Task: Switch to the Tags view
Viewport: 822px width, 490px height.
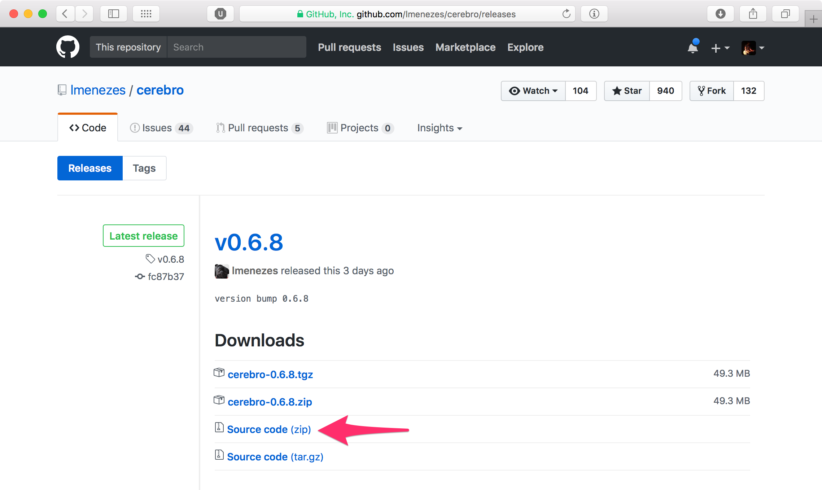Action: coord(144,168)
